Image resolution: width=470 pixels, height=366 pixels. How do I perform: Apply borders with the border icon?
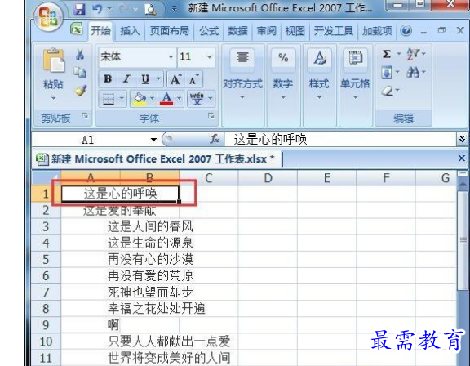click(x=109, y=99)
